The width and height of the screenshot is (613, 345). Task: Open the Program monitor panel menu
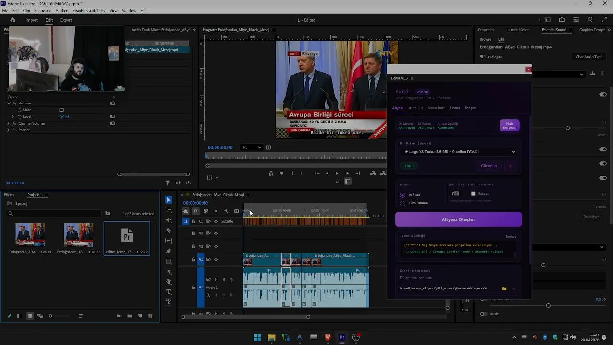[274, 30]
